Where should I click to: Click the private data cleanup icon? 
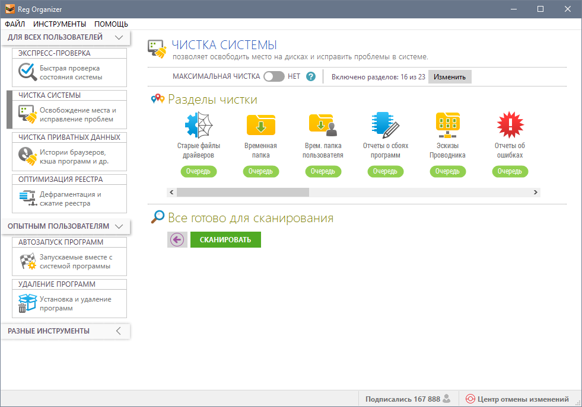click(x=27, y=156)
